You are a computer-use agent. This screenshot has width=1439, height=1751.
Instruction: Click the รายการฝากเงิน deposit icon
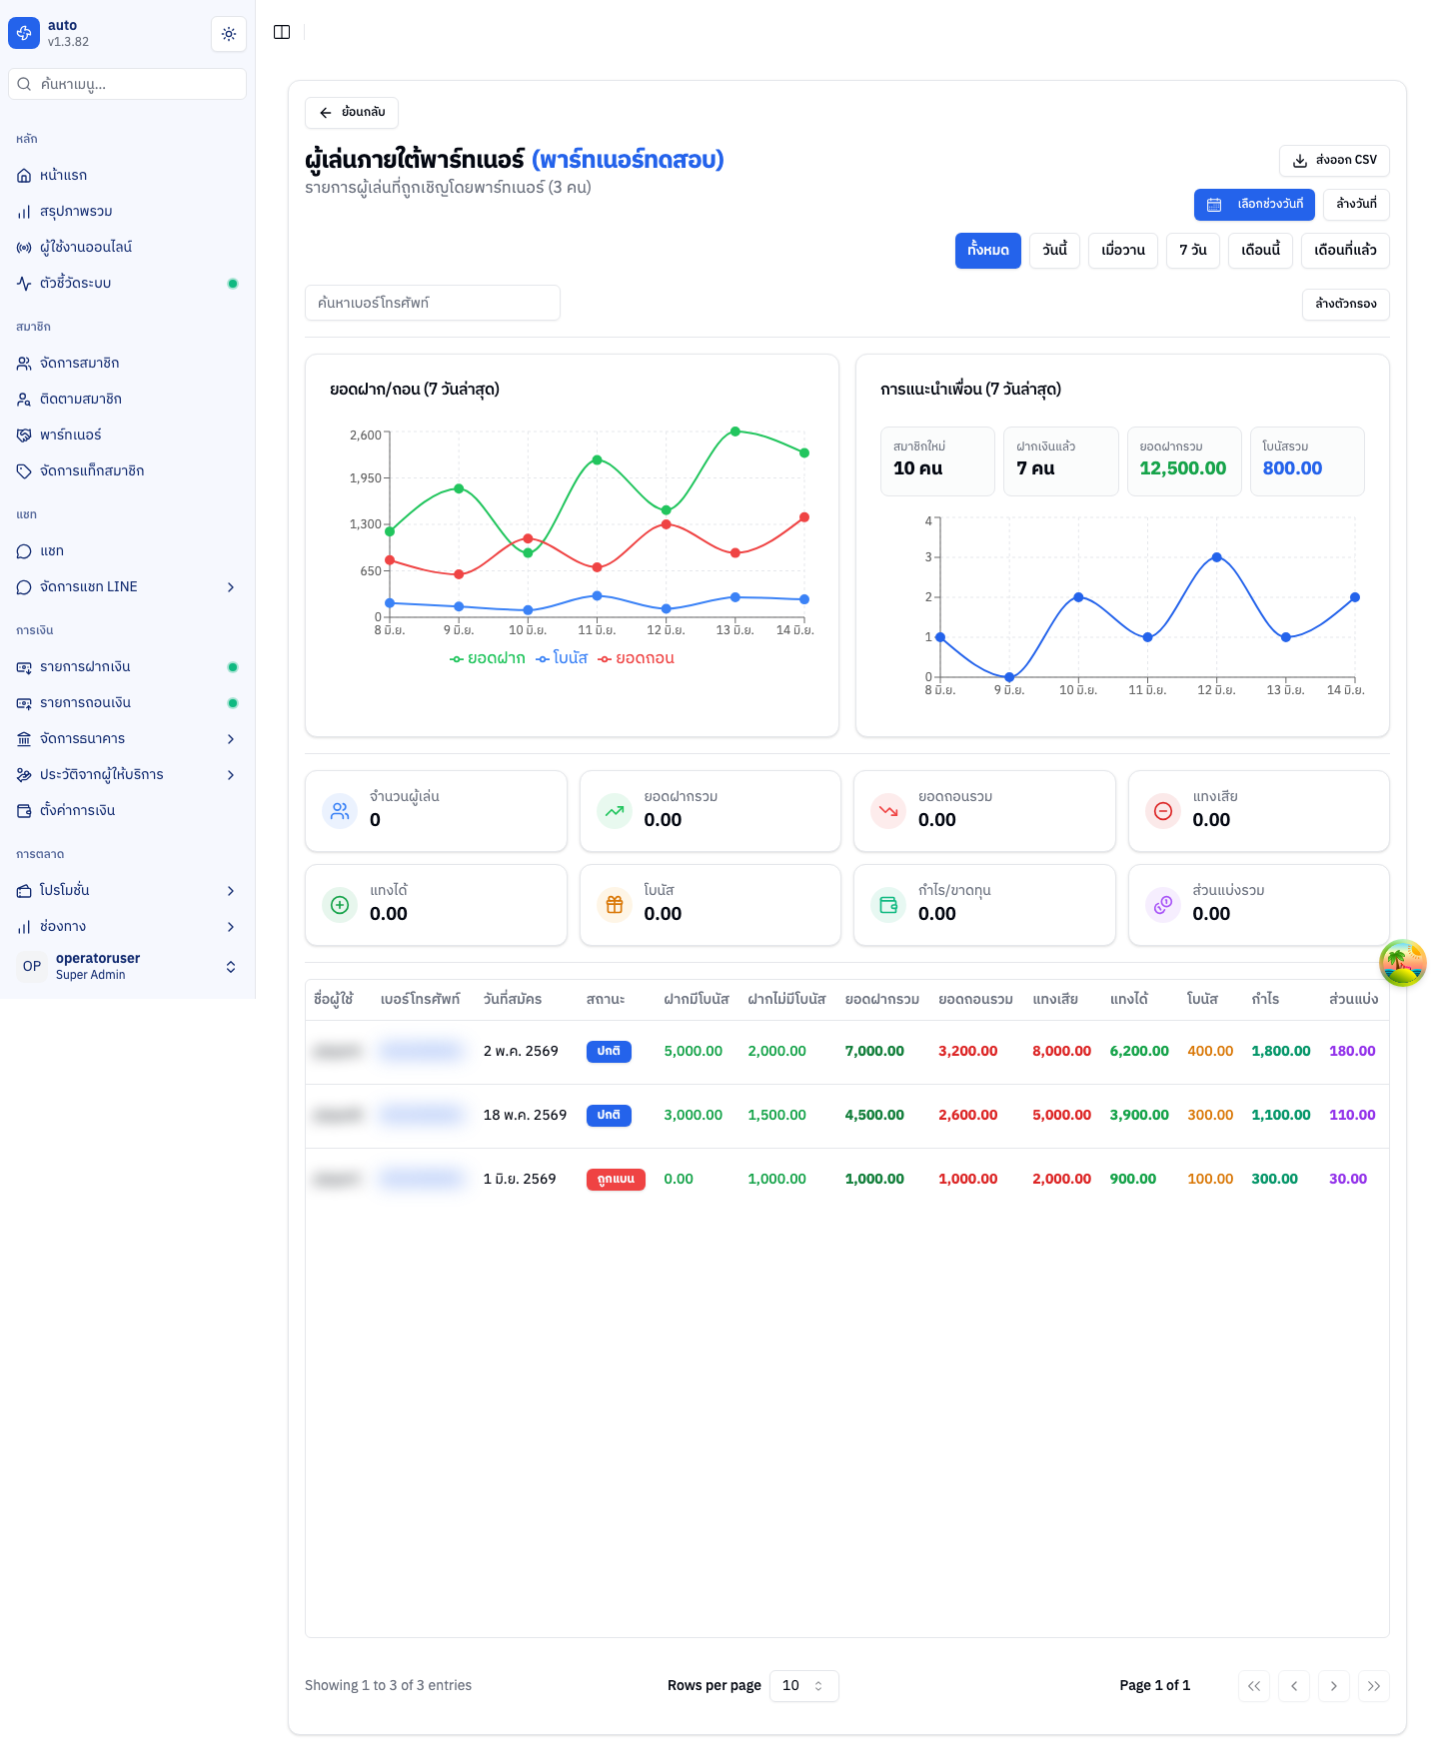(x=24, y=667)
